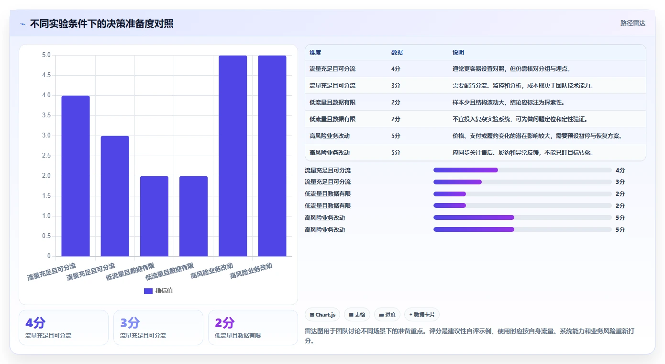The width and height of the screenshot is (665, 364).
Task: Click the title 不同实验条件下的决策准备度对照
Action: click(101, 23)
